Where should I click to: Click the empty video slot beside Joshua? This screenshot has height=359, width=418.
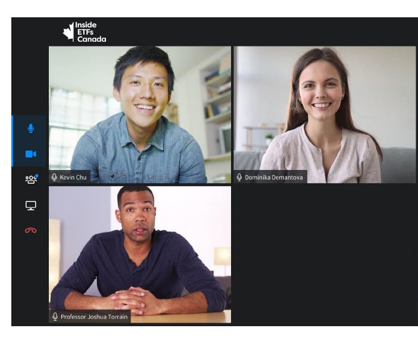325,255
